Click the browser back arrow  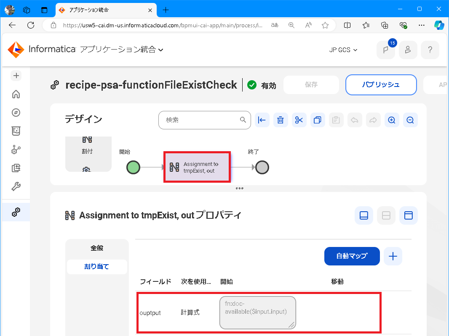[x=12, y=25]
